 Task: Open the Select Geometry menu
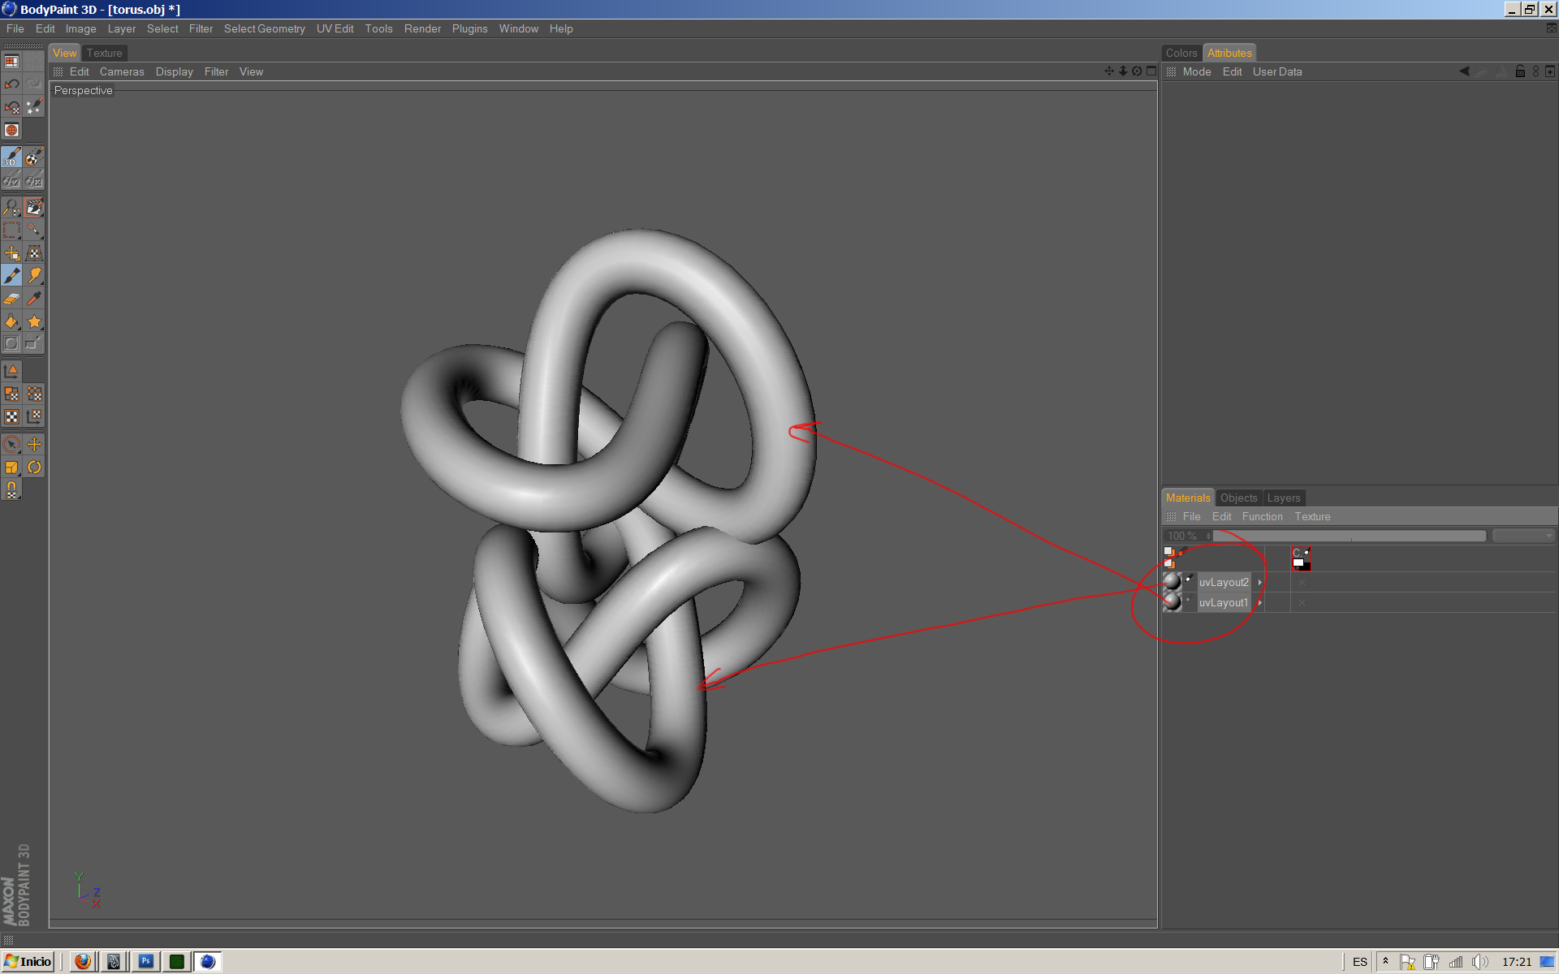(x=265, y=28)
